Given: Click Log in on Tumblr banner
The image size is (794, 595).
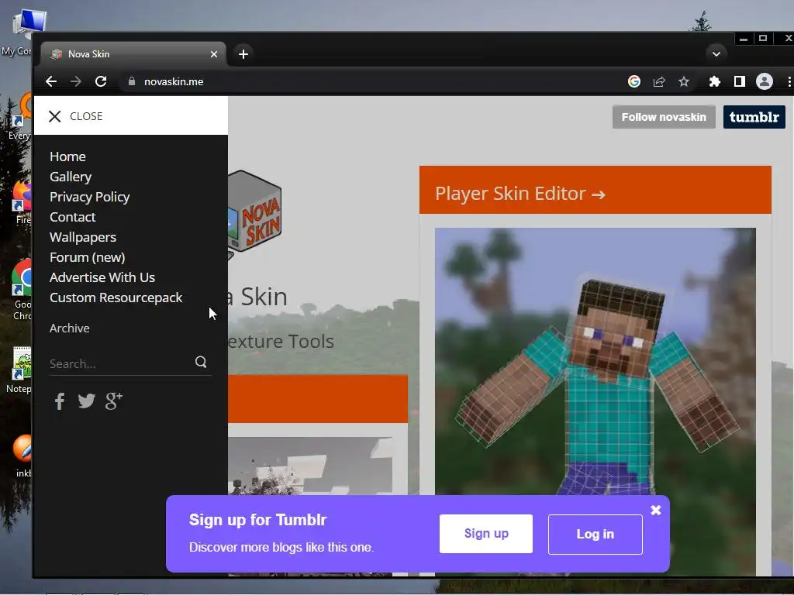Looking at the screenshot, I should [x=595, y=535].
